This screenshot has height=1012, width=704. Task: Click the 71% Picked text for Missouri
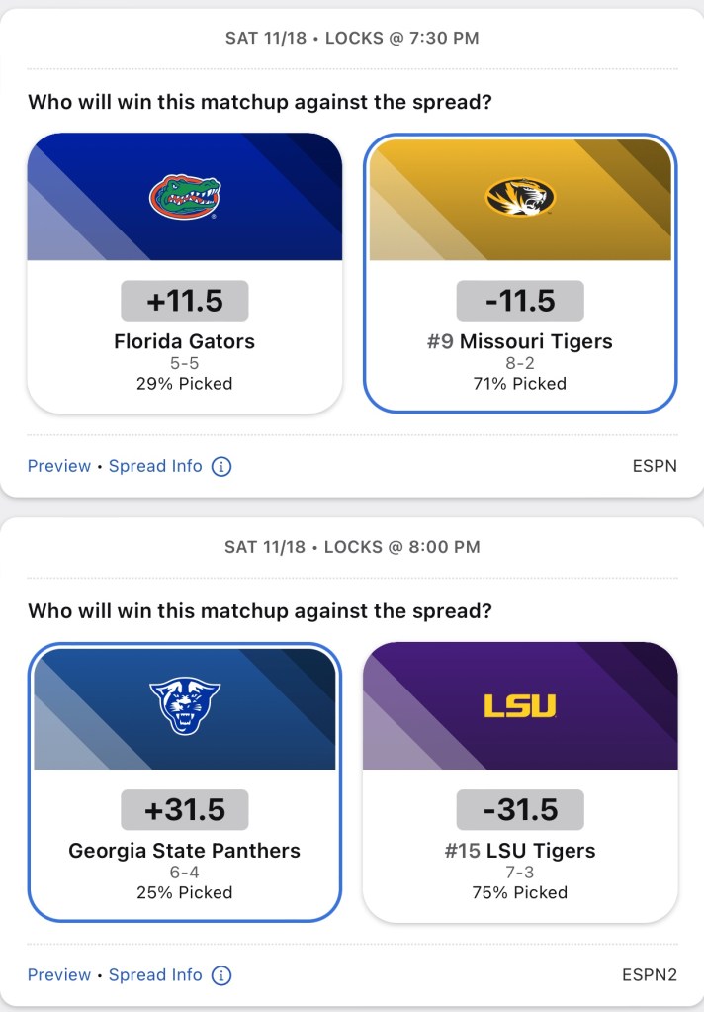(520, 384)
